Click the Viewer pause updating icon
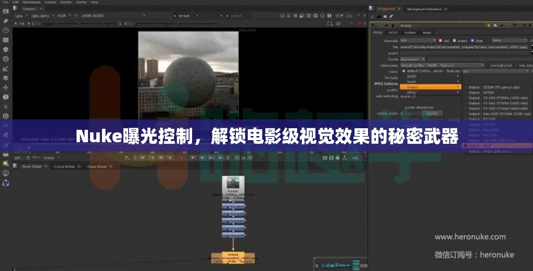Image resolution: width=533 pixels, height=271 pixels. point(329,16)
